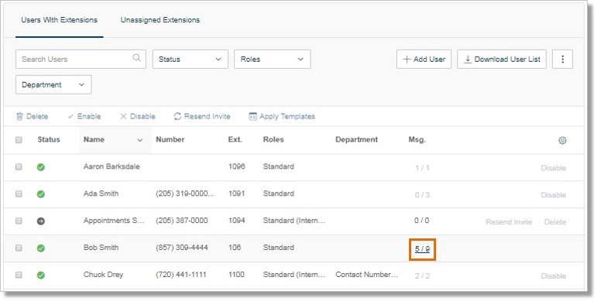Open the Ada Smith user name
This screenshot has width=597, height=301.
pos(101,193)
